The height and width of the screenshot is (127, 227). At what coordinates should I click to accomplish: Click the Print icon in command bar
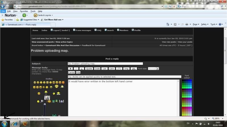[x=187, y=24]
